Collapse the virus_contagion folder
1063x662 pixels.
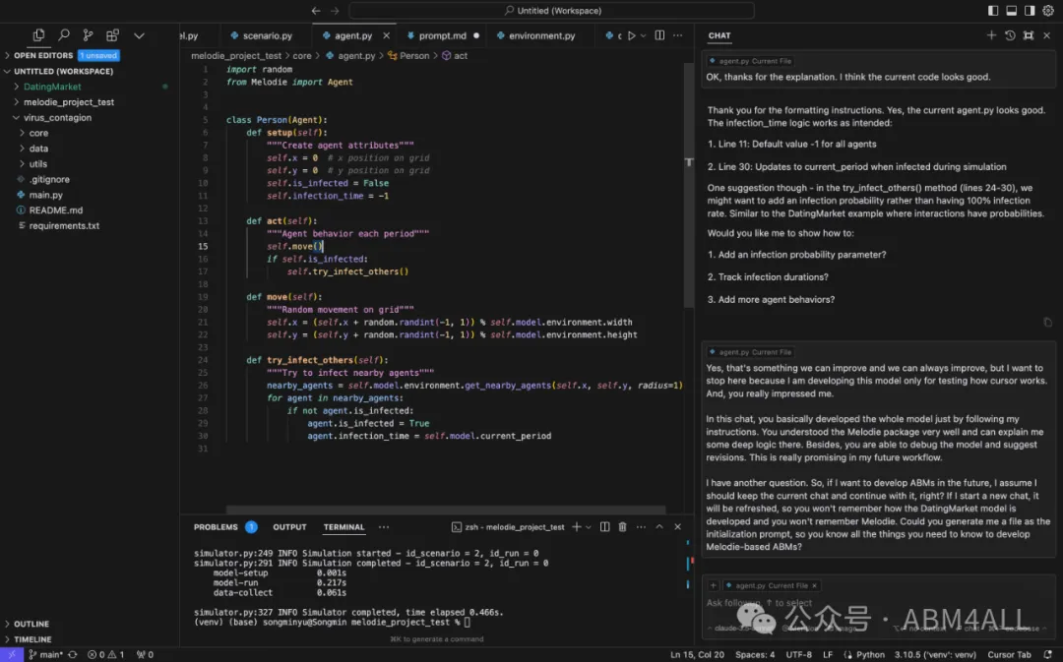click(x=57, y=118)
